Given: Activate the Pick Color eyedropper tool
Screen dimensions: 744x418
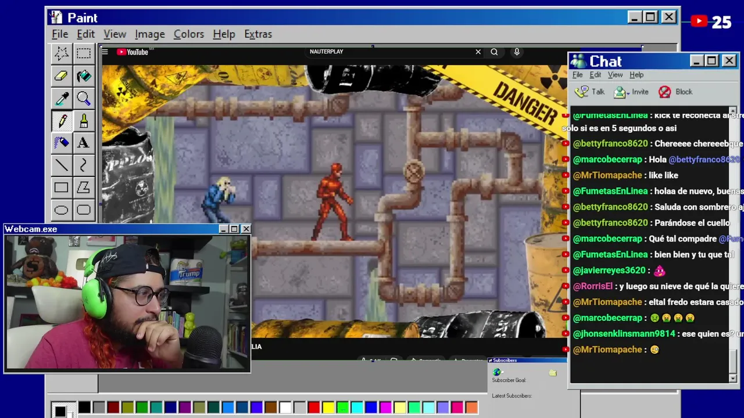Looking at the screenshot, I should pos(61,99).
